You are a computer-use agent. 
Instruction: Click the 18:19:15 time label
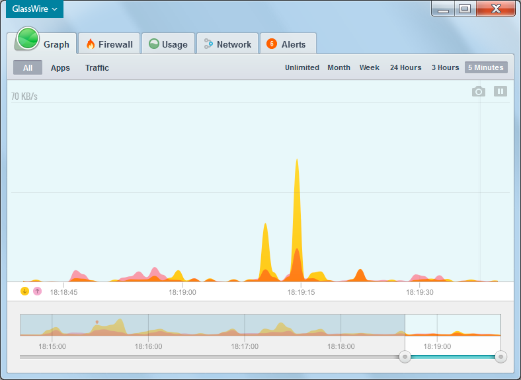point(301,292)
